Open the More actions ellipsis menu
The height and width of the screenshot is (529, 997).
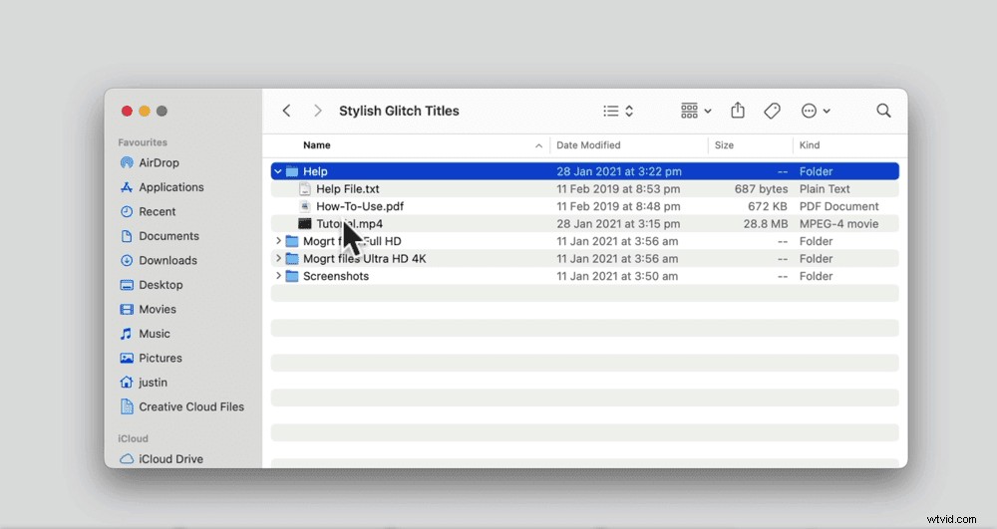point(816,111)
